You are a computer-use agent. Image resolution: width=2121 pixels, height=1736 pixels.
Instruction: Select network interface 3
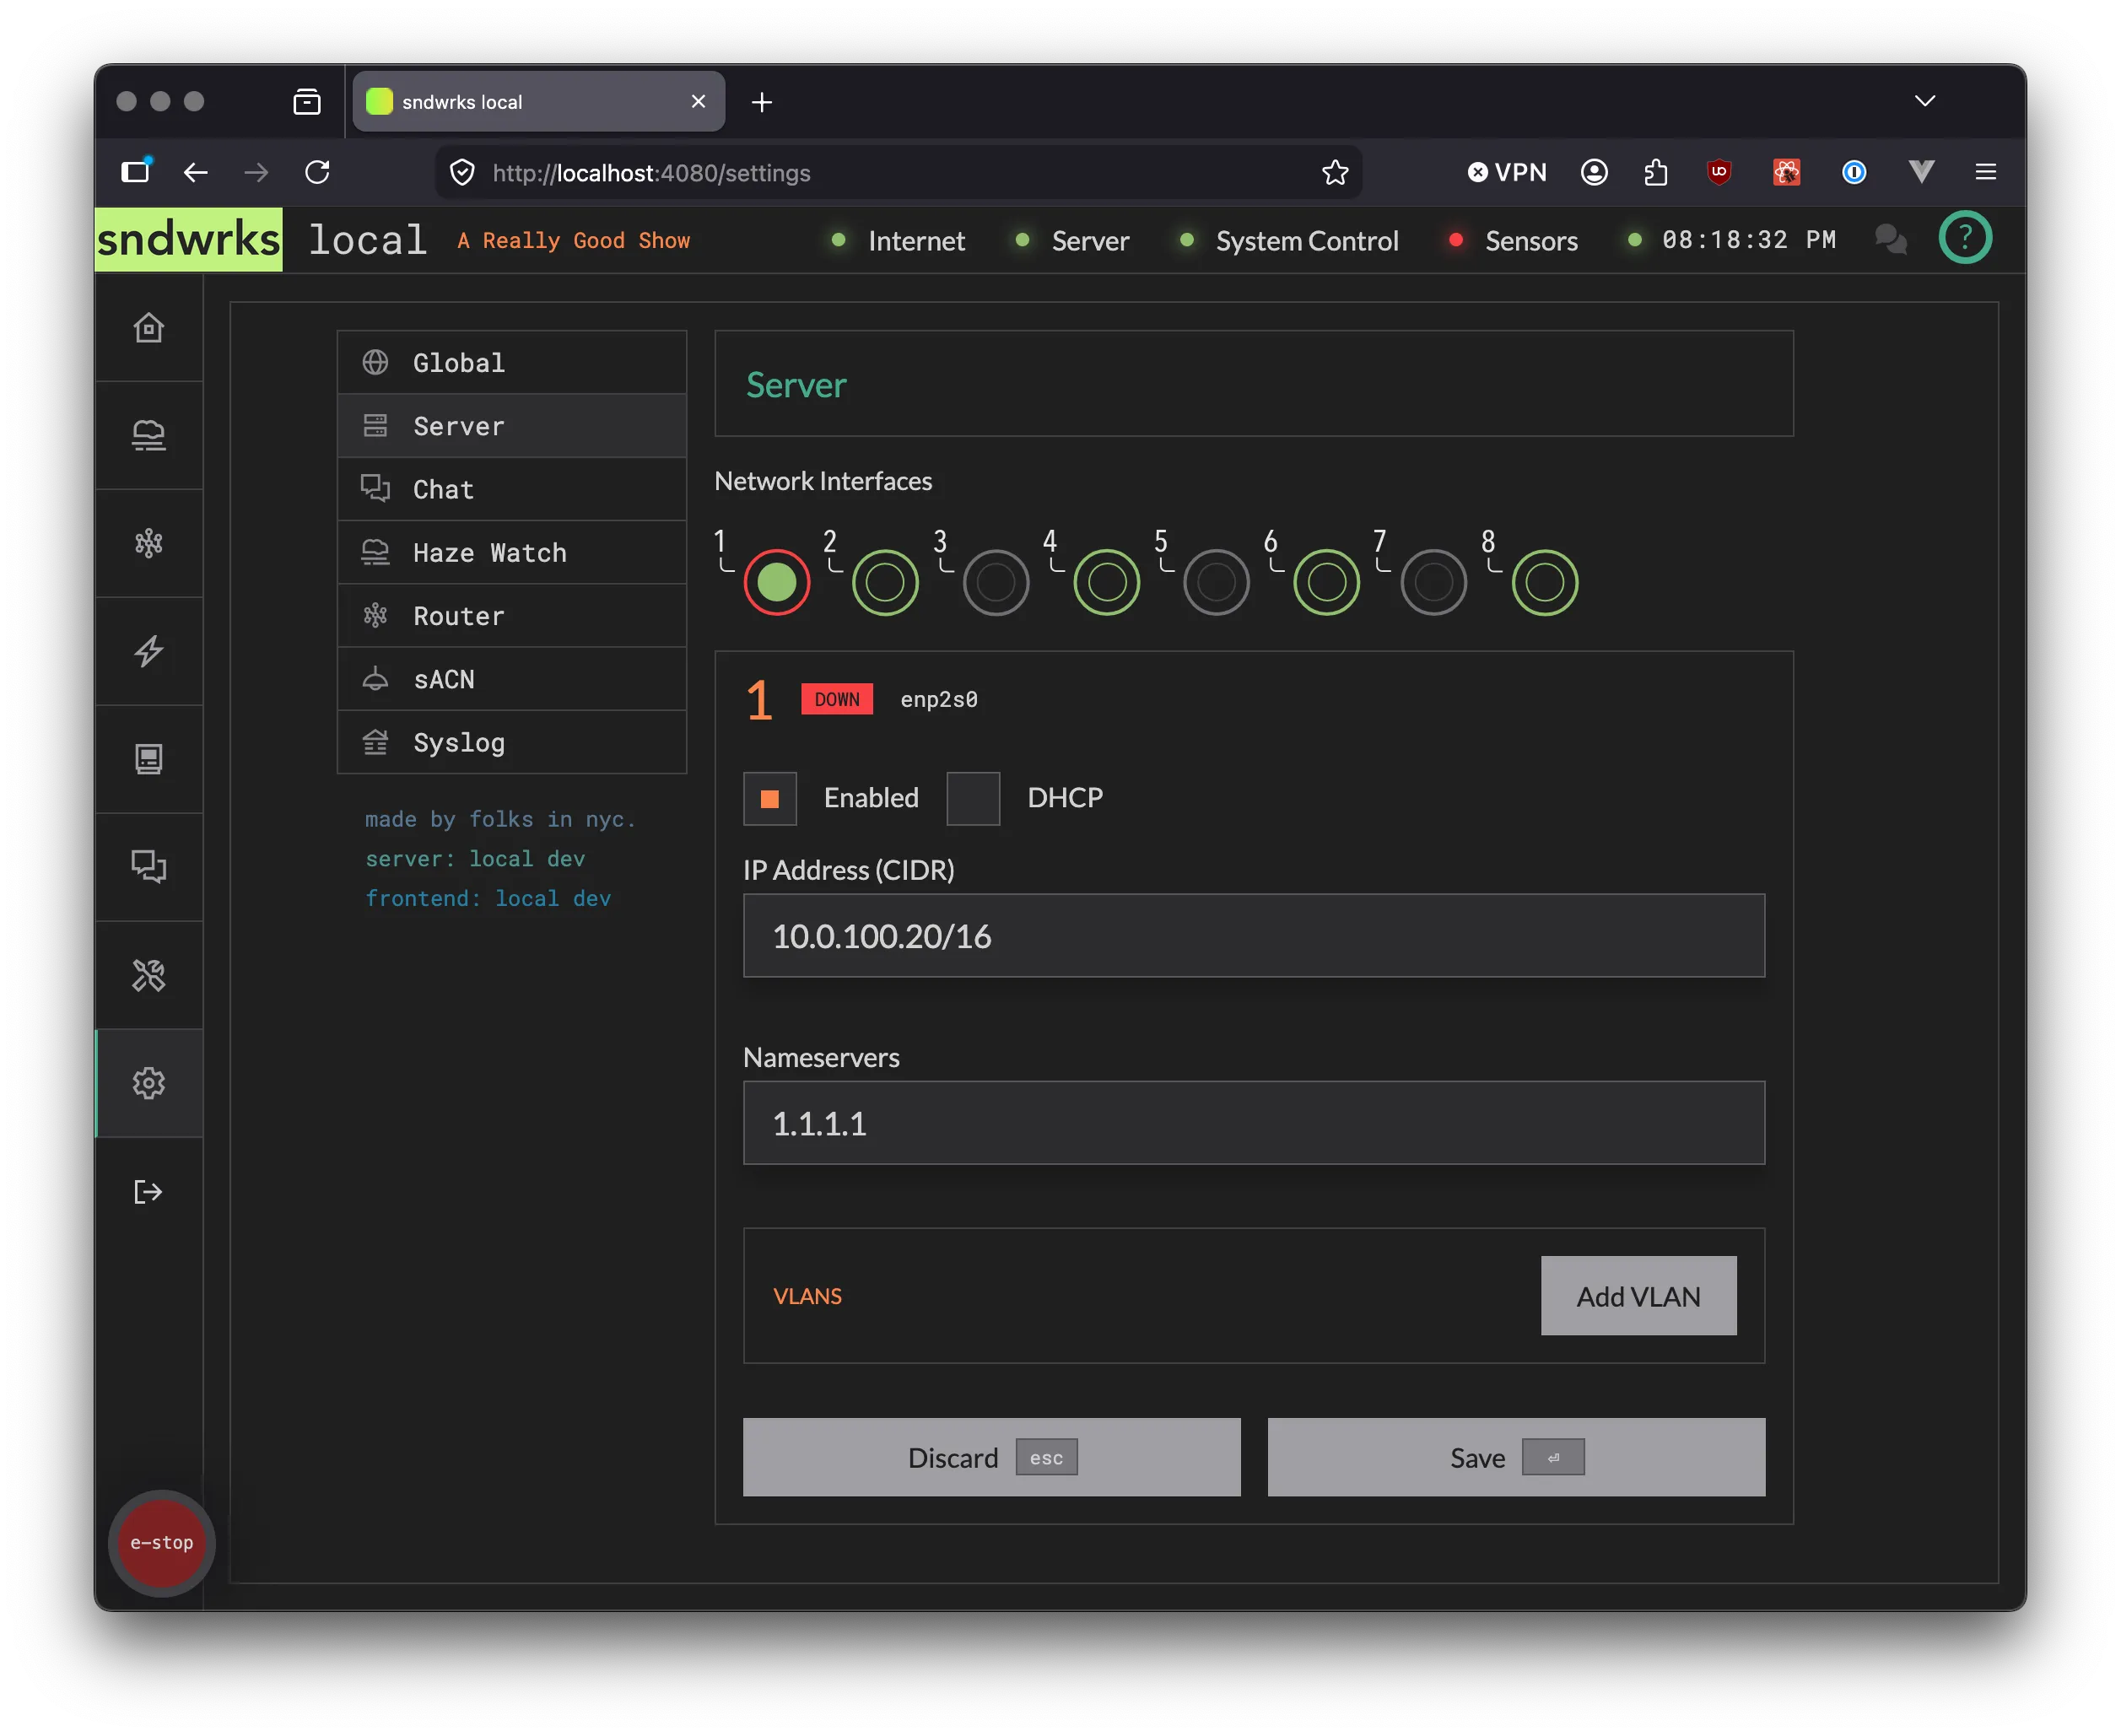995,582
